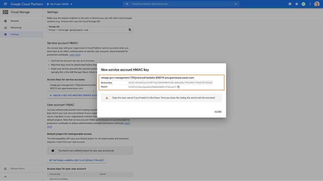Expand the My Project 38656 project selector

pos(59,4)
